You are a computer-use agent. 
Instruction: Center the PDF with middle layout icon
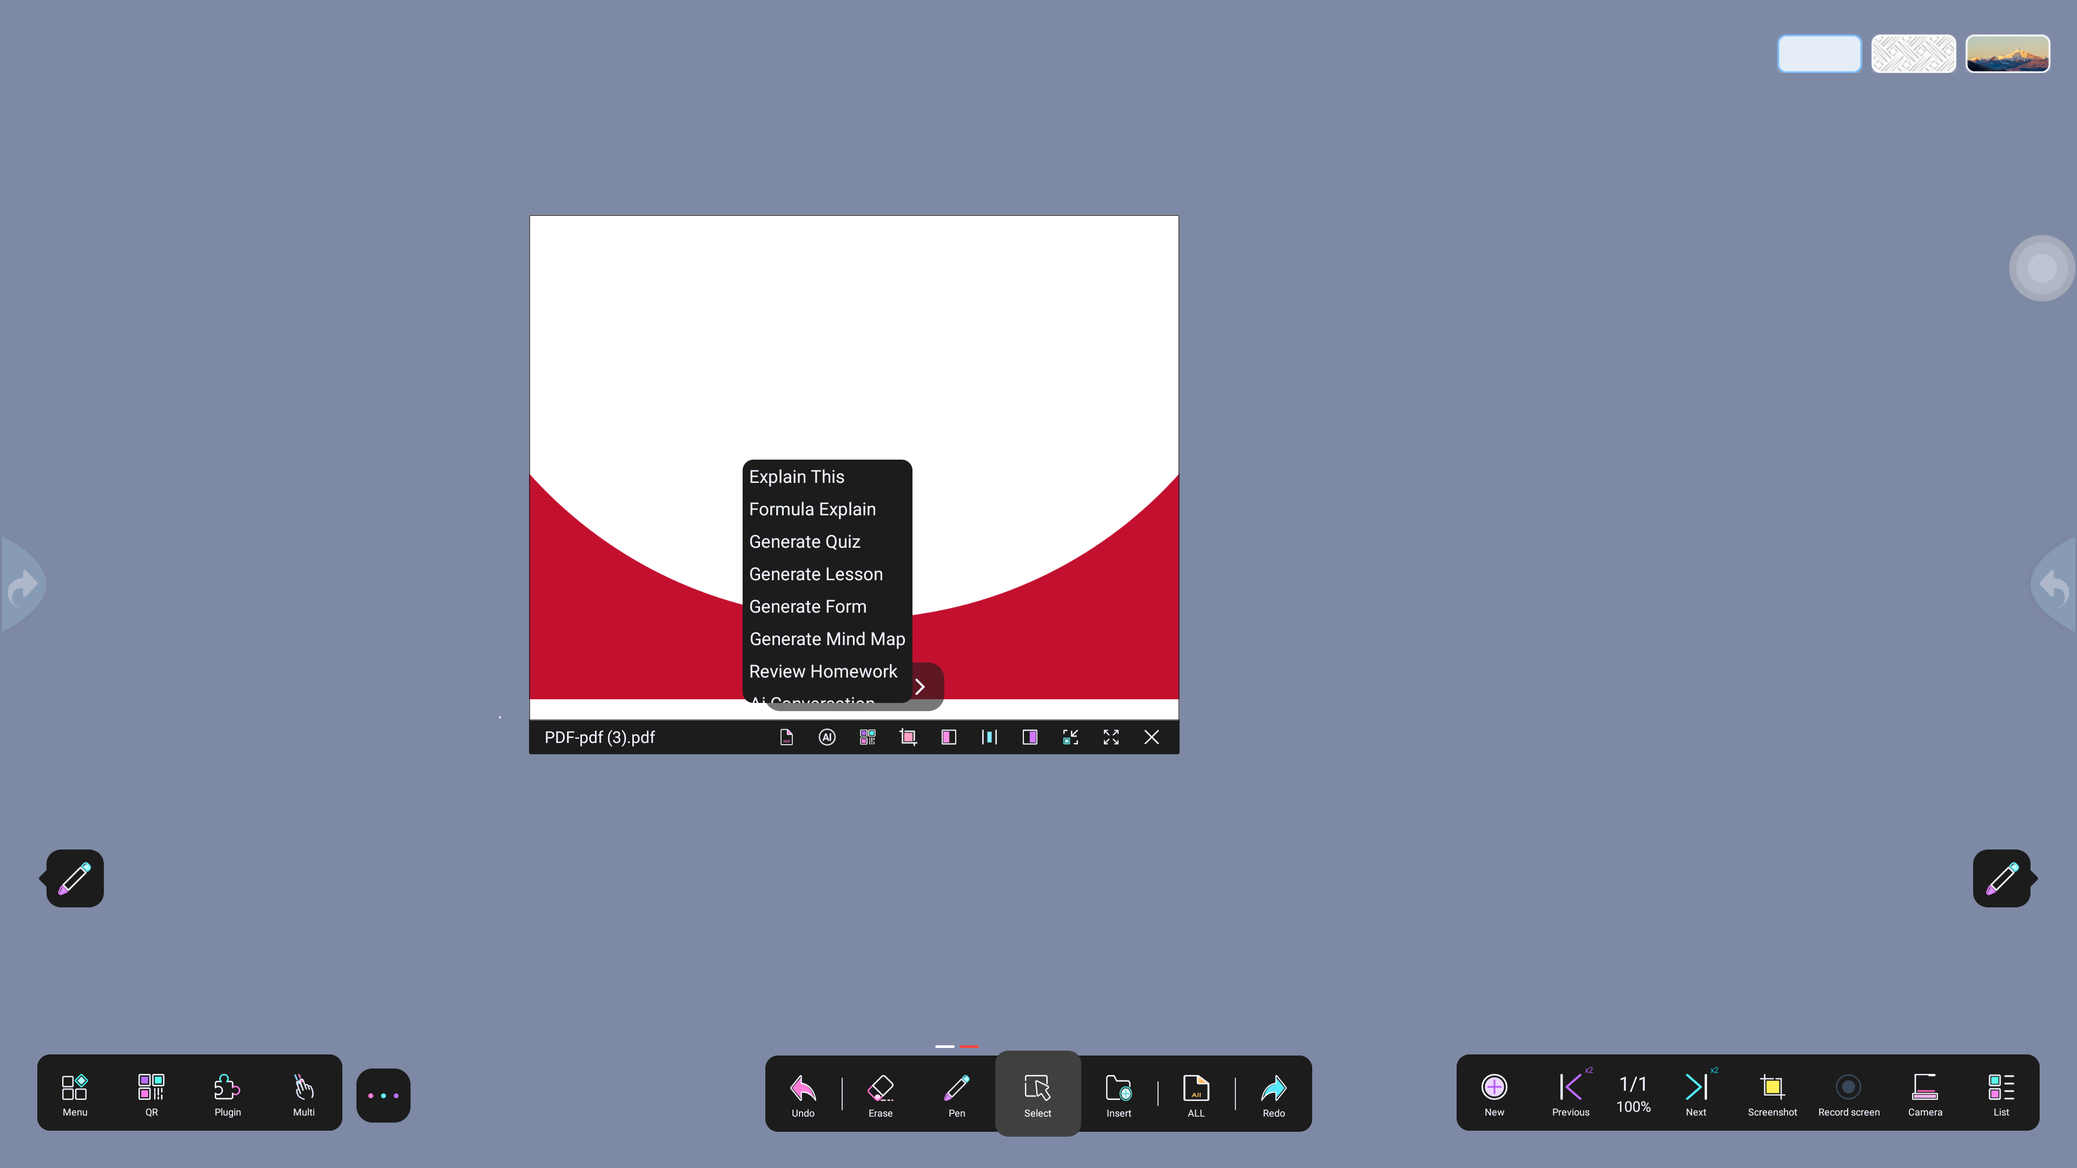[989, 736]
